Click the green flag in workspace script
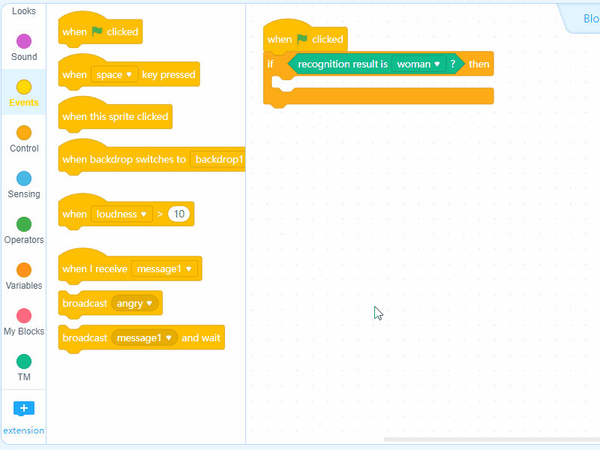This screenshot has height=450, width=600. (x=302, y=39)
